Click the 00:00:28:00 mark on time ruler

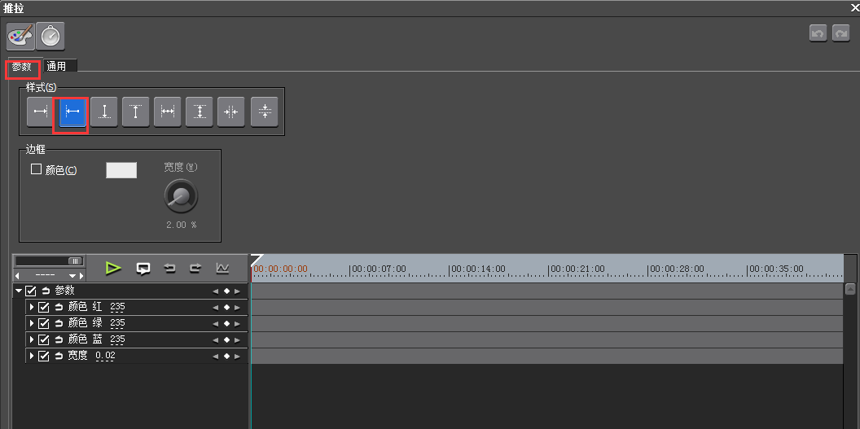(x=676, y=269)
